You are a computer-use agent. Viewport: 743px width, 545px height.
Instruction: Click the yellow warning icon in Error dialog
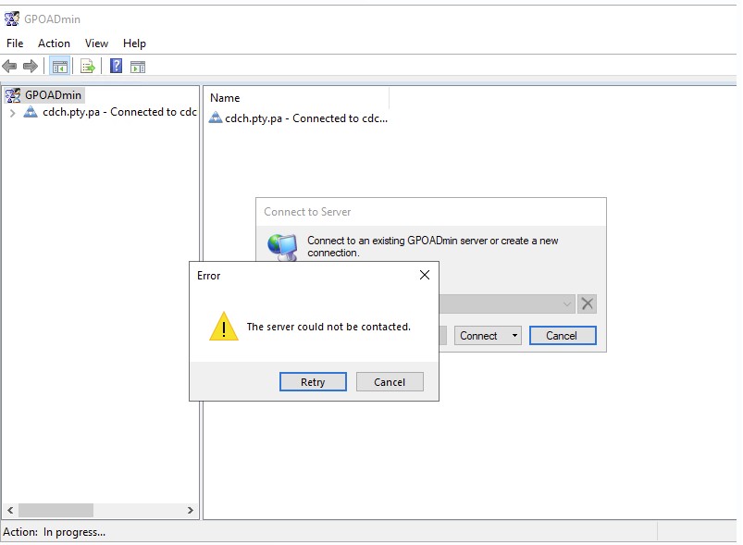click(223, 327)
